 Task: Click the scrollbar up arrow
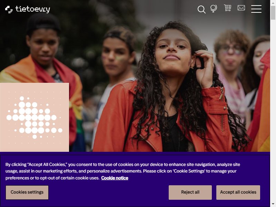(273, 3)
